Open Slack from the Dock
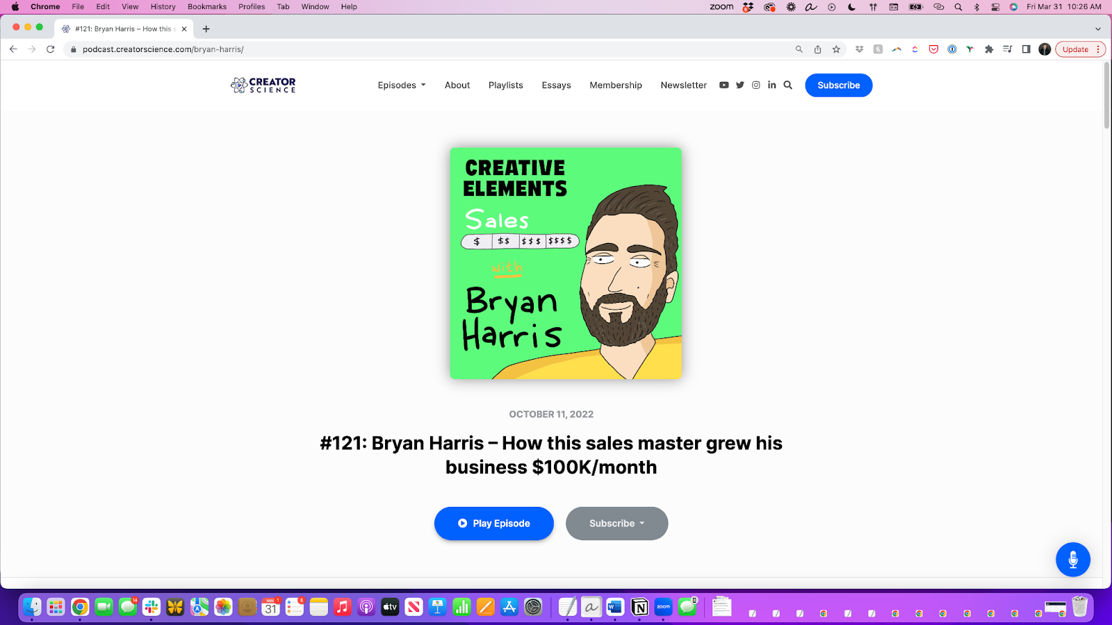 pyautogui.click(x=152, y=607)
